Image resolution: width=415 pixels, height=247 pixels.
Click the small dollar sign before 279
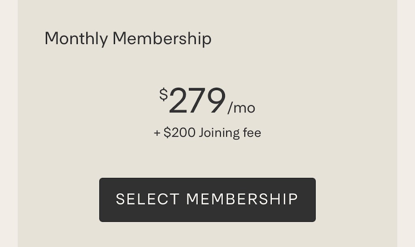click(x=163, y=94)
